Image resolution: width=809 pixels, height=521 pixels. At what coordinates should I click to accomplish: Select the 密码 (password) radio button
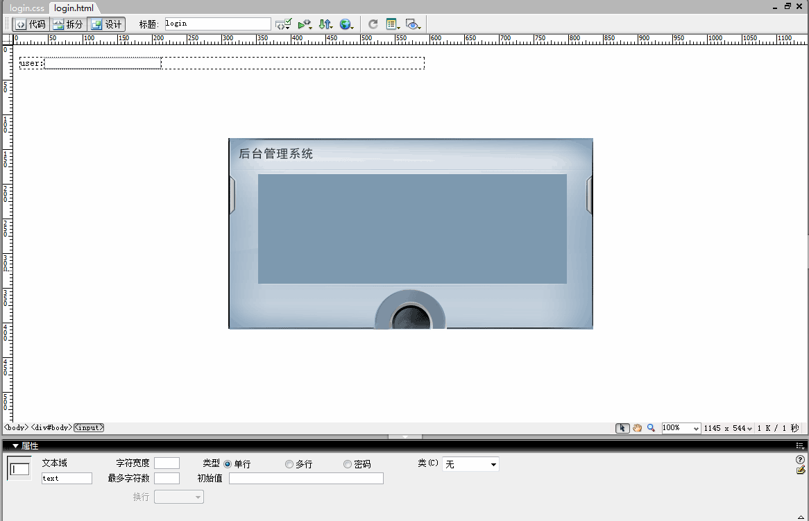point(346,463)
